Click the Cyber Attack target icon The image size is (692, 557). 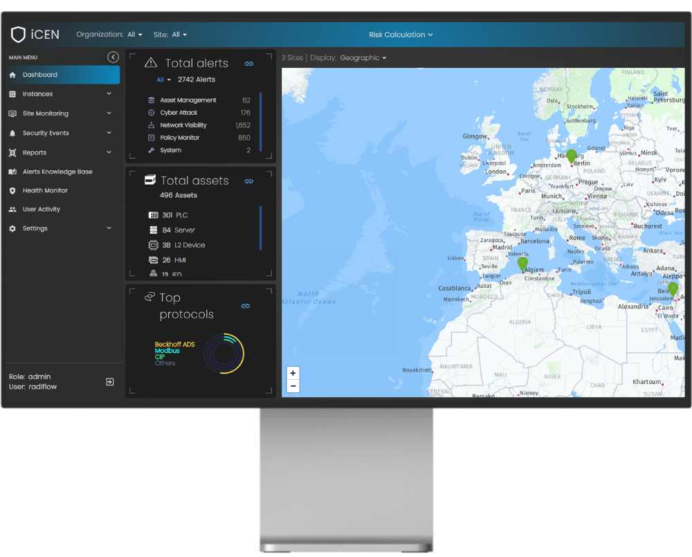tap(152, 113)
